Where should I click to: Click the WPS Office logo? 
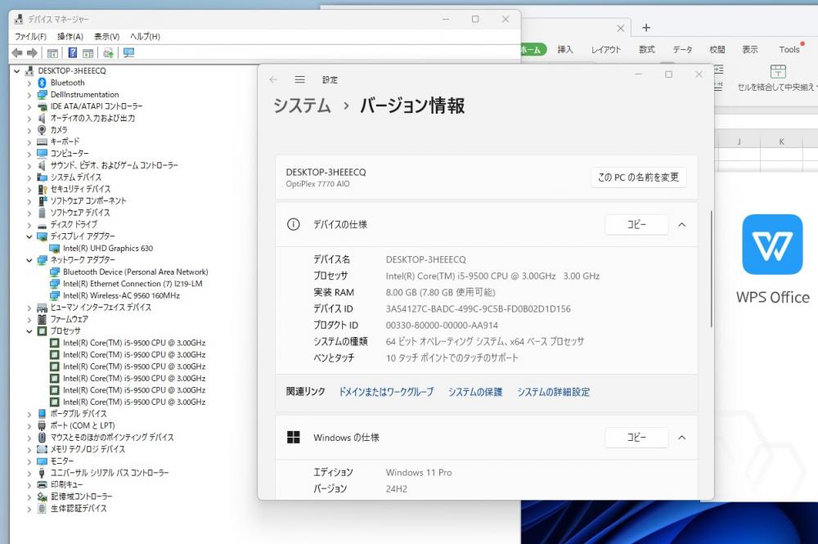click(x=773, y=244)
